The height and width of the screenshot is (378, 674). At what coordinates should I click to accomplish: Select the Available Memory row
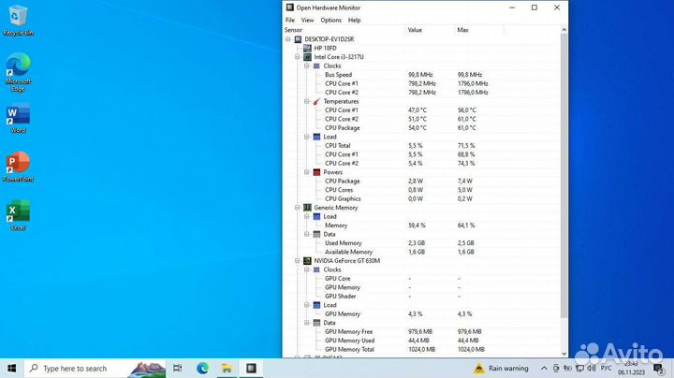tap(421, 252)
